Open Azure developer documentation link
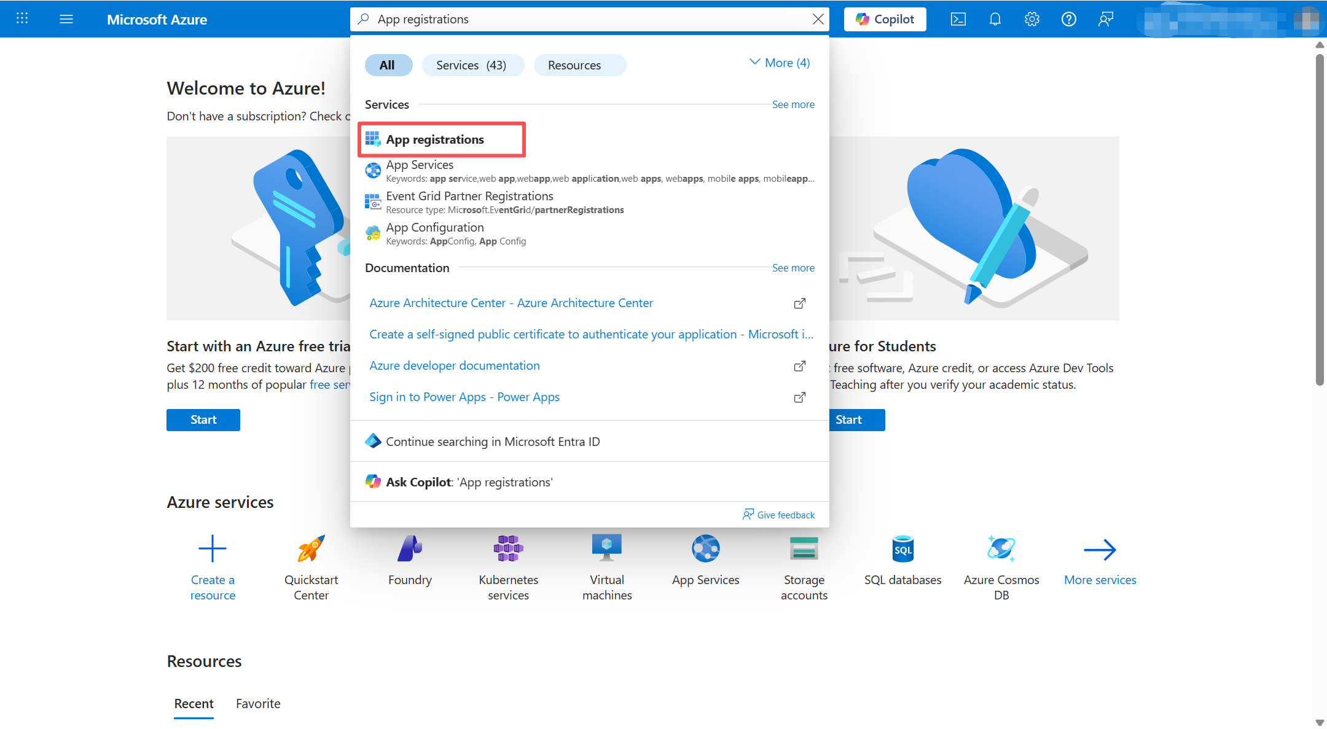The width and height of the screenshot is (1327, 729). 455,365
